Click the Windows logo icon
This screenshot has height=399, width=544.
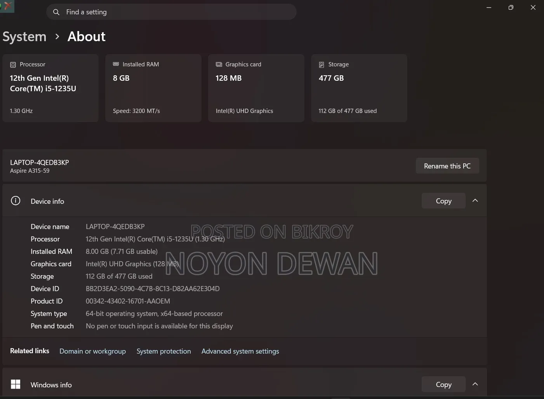pyautogui.click(x=16, y=384)
